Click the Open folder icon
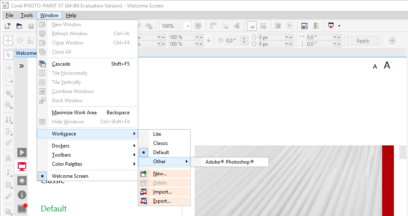 point(20,26)
